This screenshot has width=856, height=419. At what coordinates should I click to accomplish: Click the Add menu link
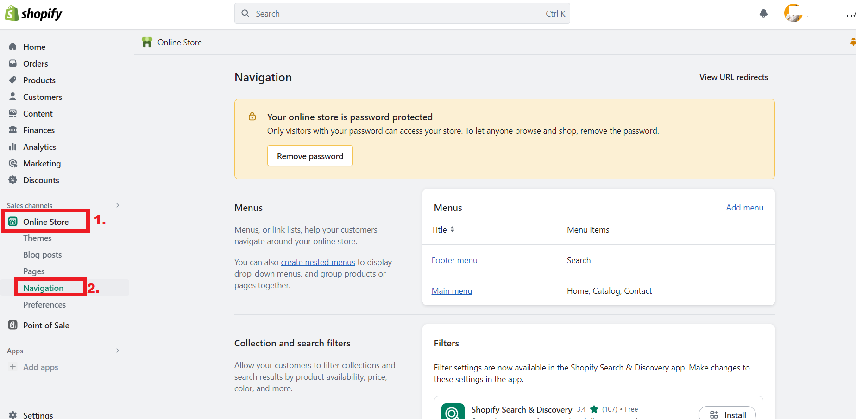(744, 208)
